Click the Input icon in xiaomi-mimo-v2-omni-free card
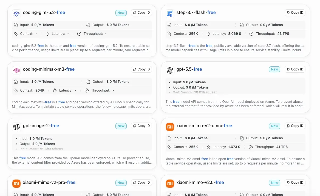 point(169,138)
